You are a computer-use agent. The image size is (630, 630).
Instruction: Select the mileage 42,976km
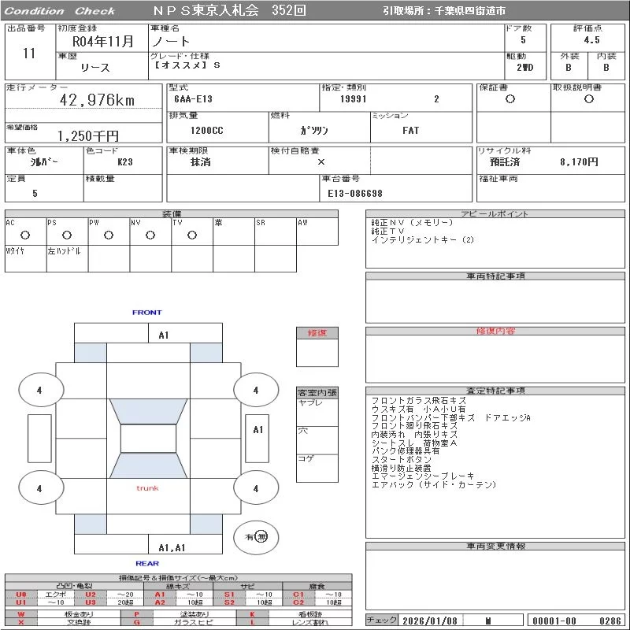pyautogui.click(x=97, y=100)
